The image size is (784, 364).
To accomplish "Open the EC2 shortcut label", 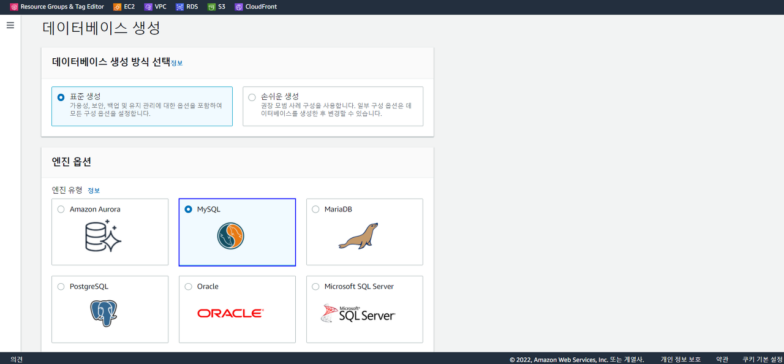I will tap(129, 7).
